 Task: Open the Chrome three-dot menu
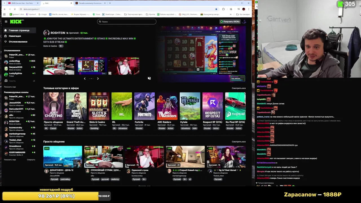249,9
